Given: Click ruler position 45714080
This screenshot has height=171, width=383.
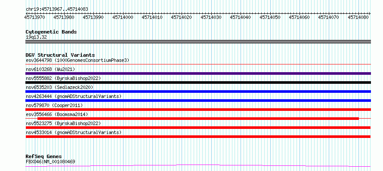Looking at the screenshot, I should (358, 17).
